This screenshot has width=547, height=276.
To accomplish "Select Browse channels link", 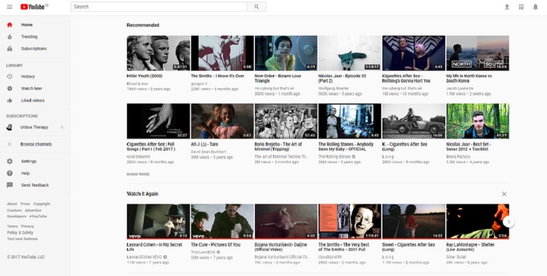I will click(x=36, y=145).
